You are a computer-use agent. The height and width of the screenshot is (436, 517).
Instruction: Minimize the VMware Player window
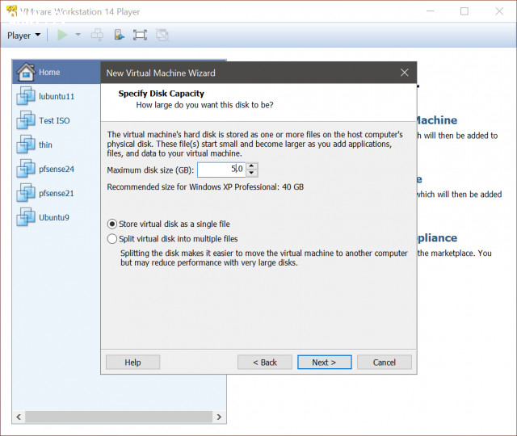click(x=431, y=11)
